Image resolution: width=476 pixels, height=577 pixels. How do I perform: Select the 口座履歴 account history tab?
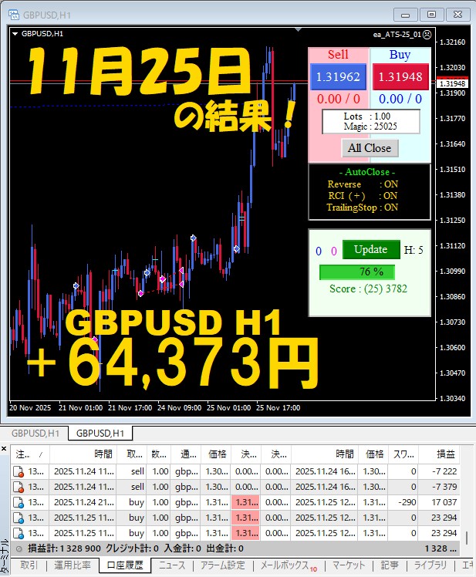coord(125,565)
